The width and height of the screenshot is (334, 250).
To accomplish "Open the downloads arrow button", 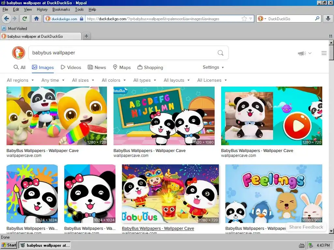I will coord(328,19).
